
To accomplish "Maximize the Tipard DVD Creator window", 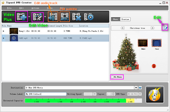I will click(164, 3).
